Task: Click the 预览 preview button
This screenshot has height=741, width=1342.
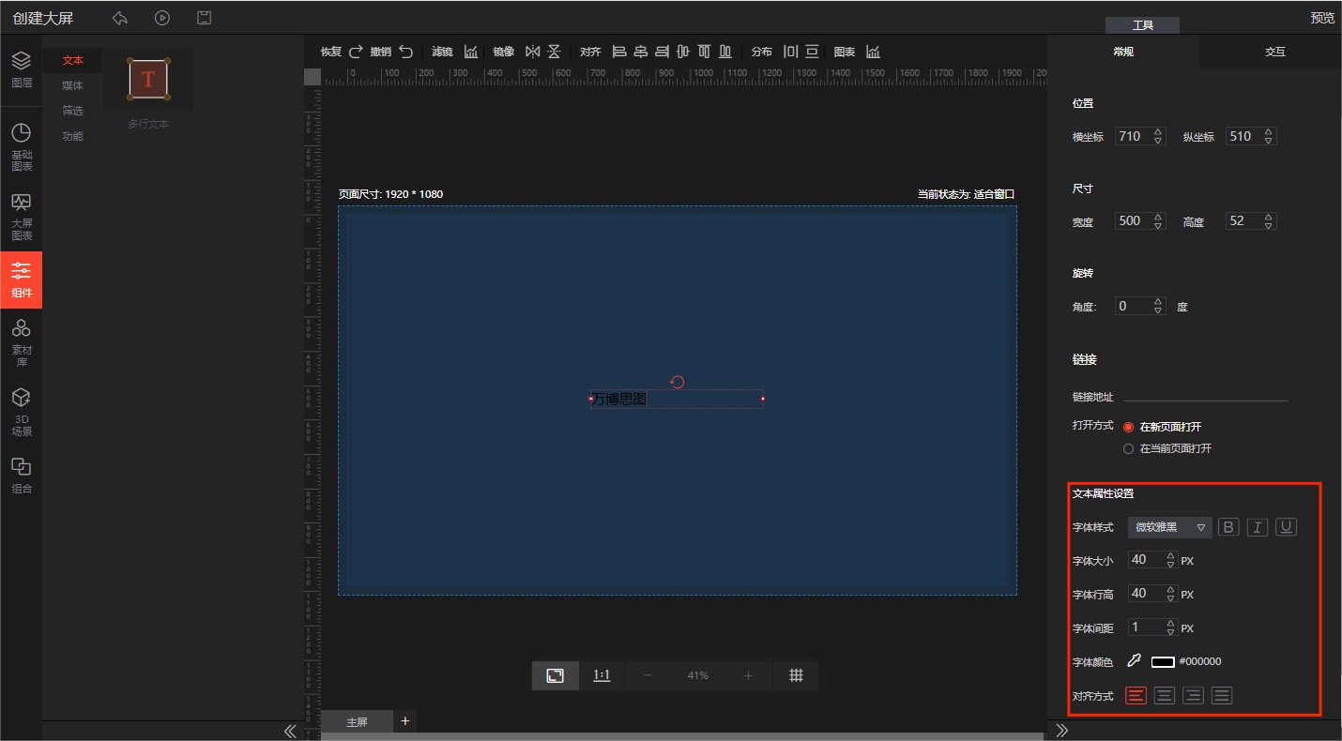Action: pyautogui.click(x=1322, y=18)
